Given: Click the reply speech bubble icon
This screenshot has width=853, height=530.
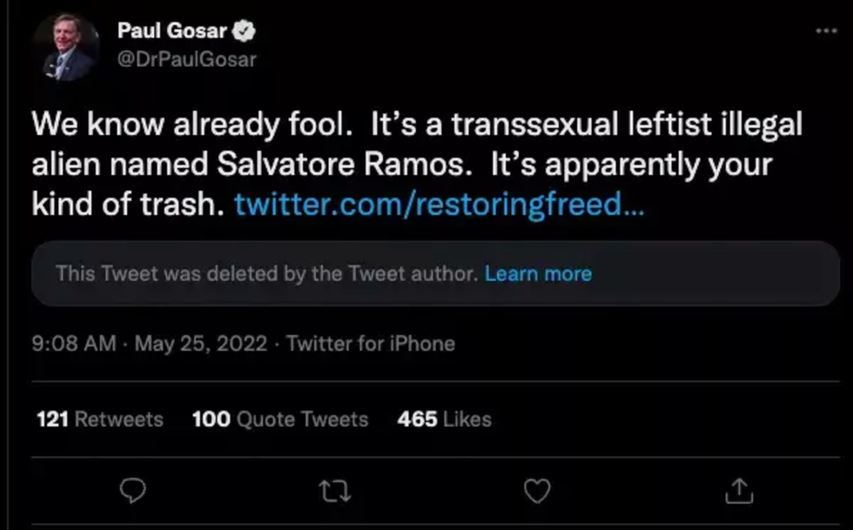Looking at the screenshot, I should 132,492.
